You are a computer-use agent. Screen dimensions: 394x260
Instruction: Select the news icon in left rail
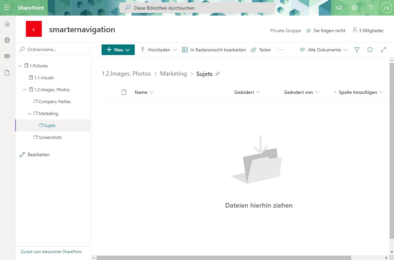pos(7,56)
